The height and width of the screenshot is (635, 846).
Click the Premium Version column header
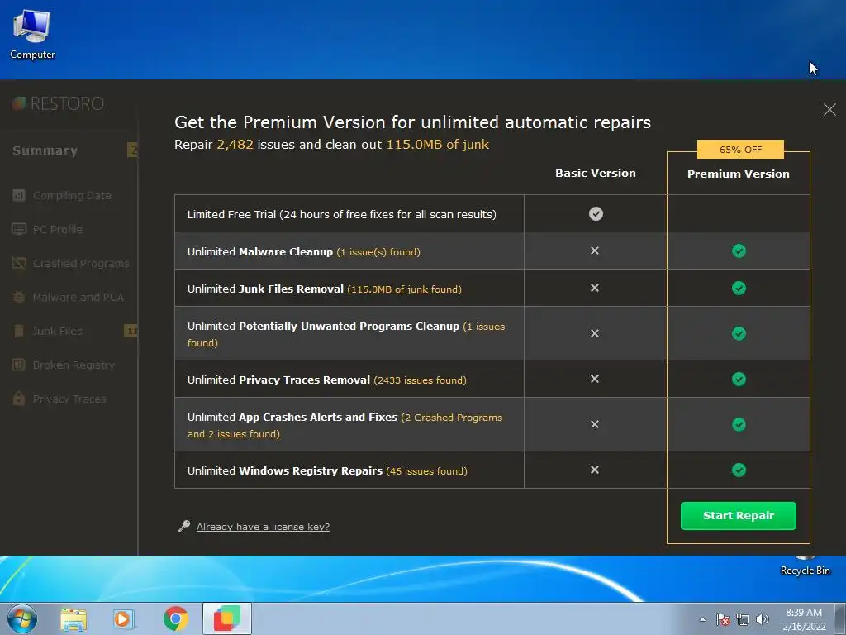tap(738, 174)
